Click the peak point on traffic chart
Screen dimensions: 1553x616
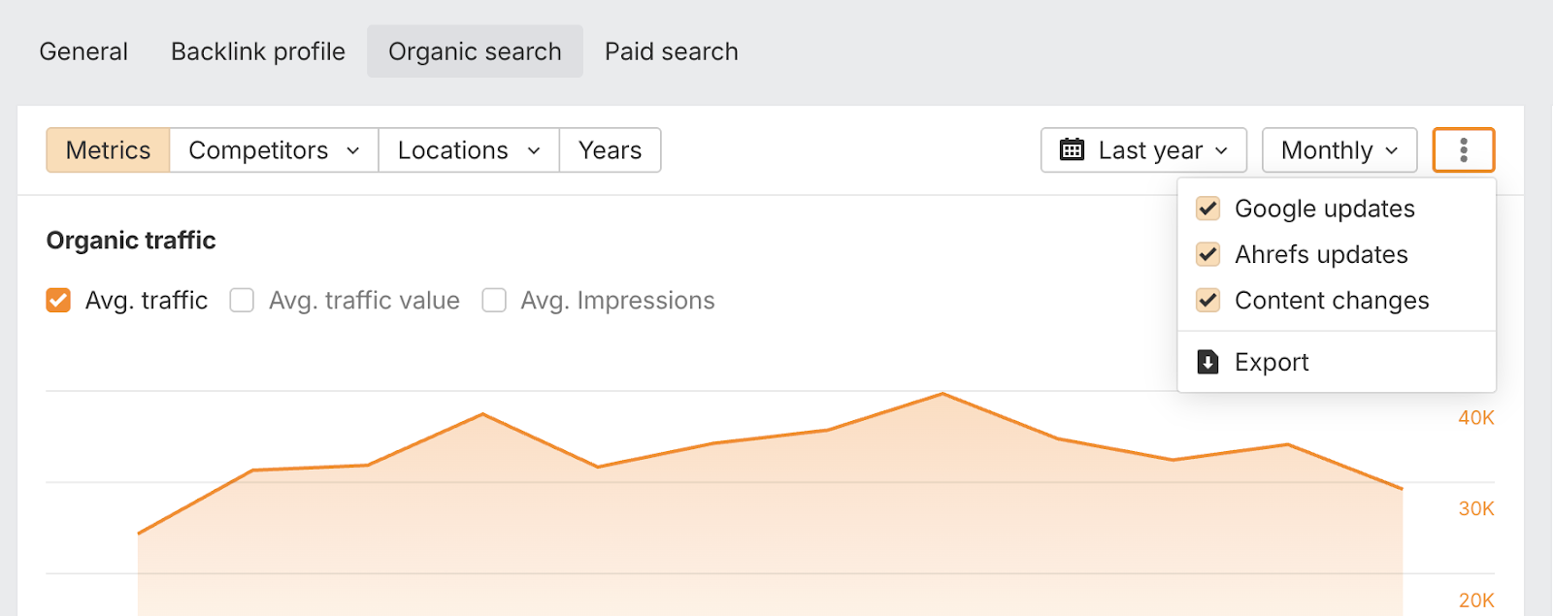point(942,394)
